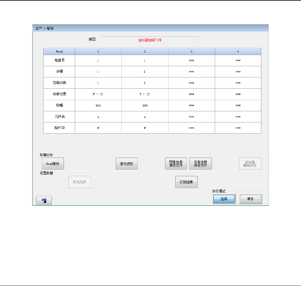Screen dimensions: 301x286
Task: Click the 吸嘴 row label
Action: [59, 105]
